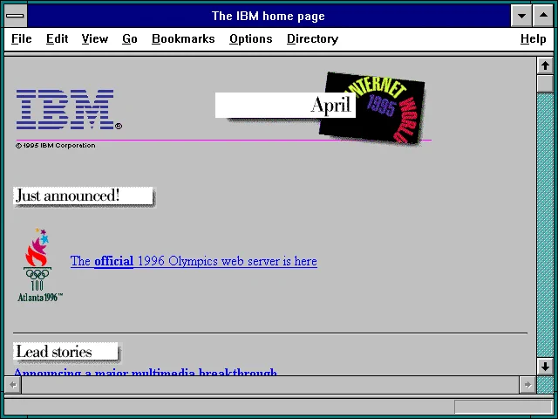Open the Options menu
The image size is (558, 419).
pyautogui.click(x=251, y=38)
